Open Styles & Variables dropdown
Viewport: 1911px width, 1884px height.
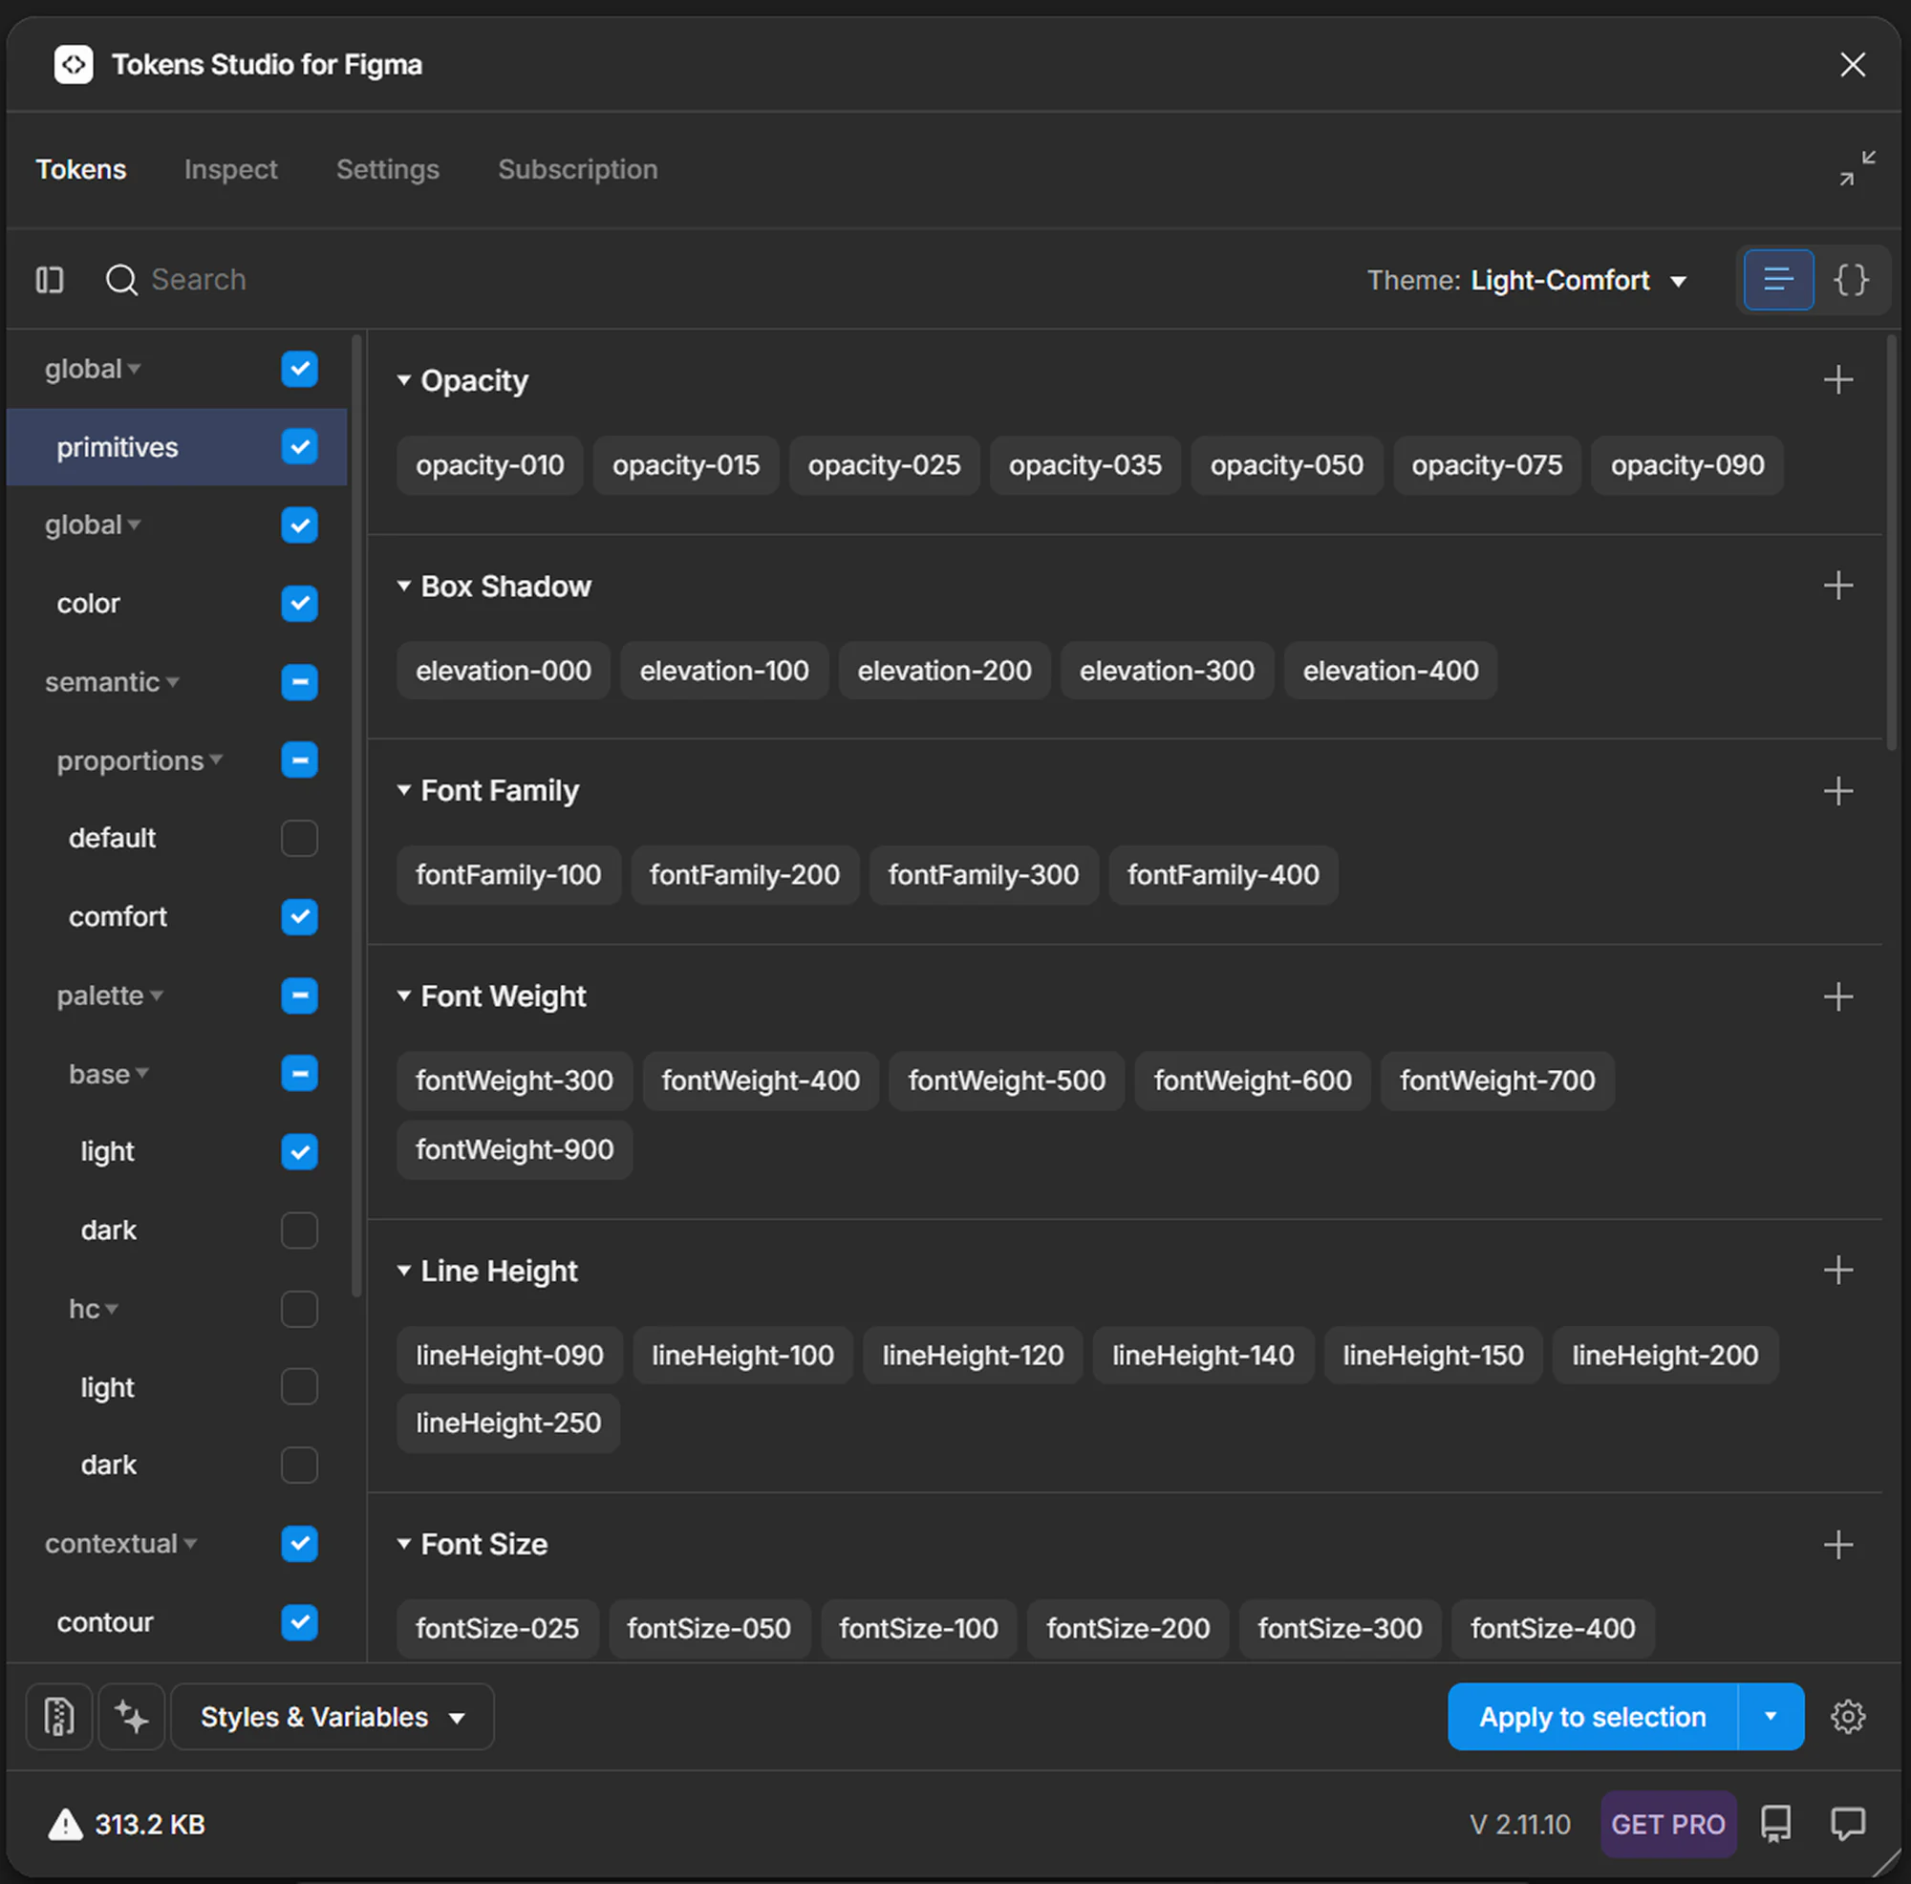pos(333,1716)
